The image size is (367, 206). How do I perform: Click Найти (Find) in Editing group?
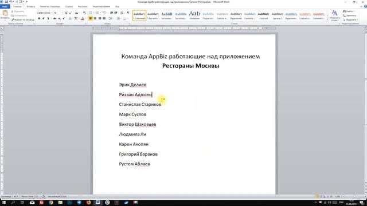[x=349, y=11]
